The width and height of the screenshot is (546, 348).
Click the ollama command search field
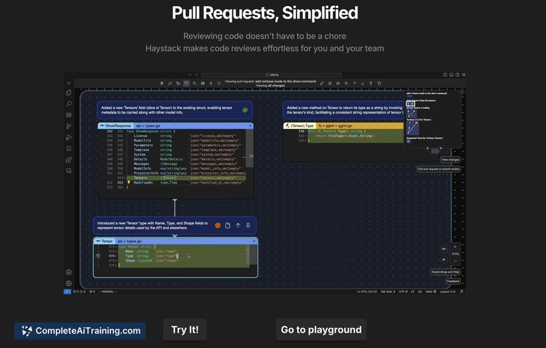tap(272, 75)
